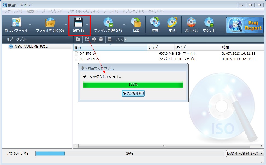The width and height of the screenshot is (266, 165).
Task: Click the horizontal scrollbar thumb
Action: pyautogui.click(x=164, y=146)
